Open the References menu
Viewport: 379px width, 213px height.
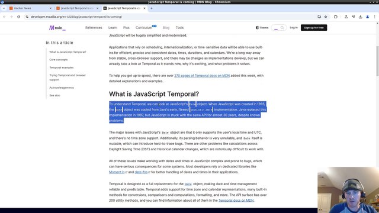point(94,28)
